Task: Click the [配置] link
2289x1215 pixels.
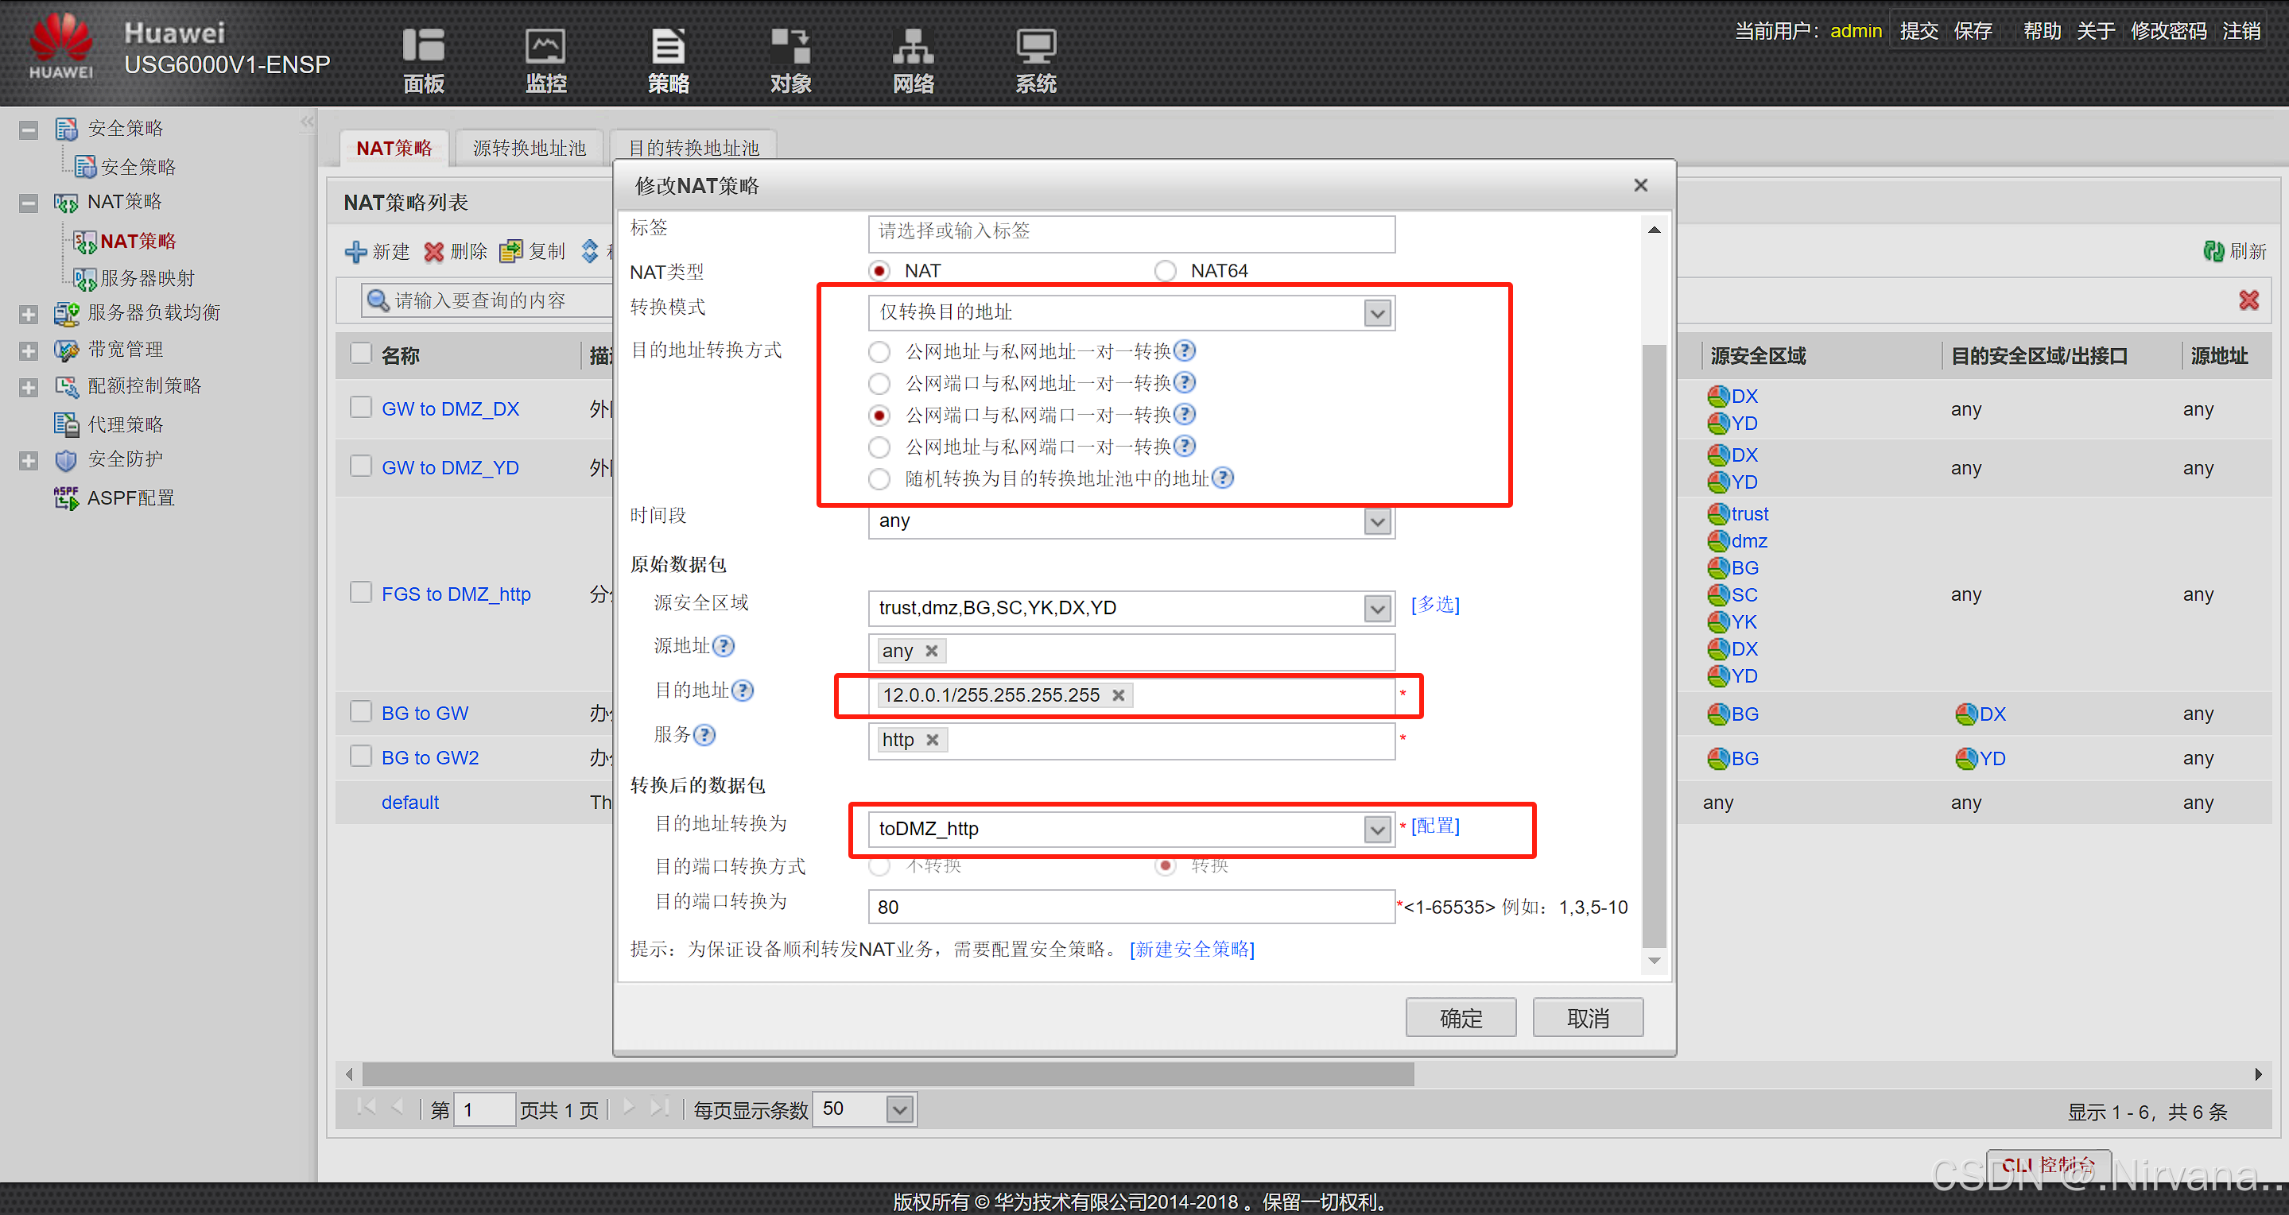Action: (1435, 826)
